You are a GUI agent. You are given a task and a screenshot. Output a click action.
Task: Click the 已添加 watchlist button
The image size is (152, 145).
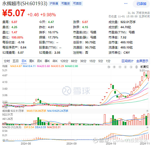pyautogui.click(x=141, y=4)
